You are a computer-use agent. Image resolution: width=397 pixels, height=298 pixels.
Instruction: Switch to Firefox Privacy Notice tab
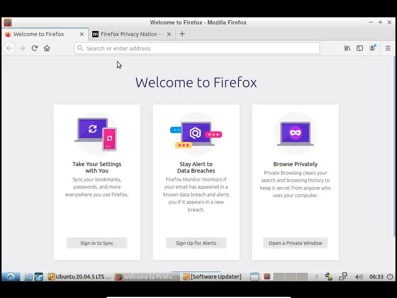tap(132, 34)
